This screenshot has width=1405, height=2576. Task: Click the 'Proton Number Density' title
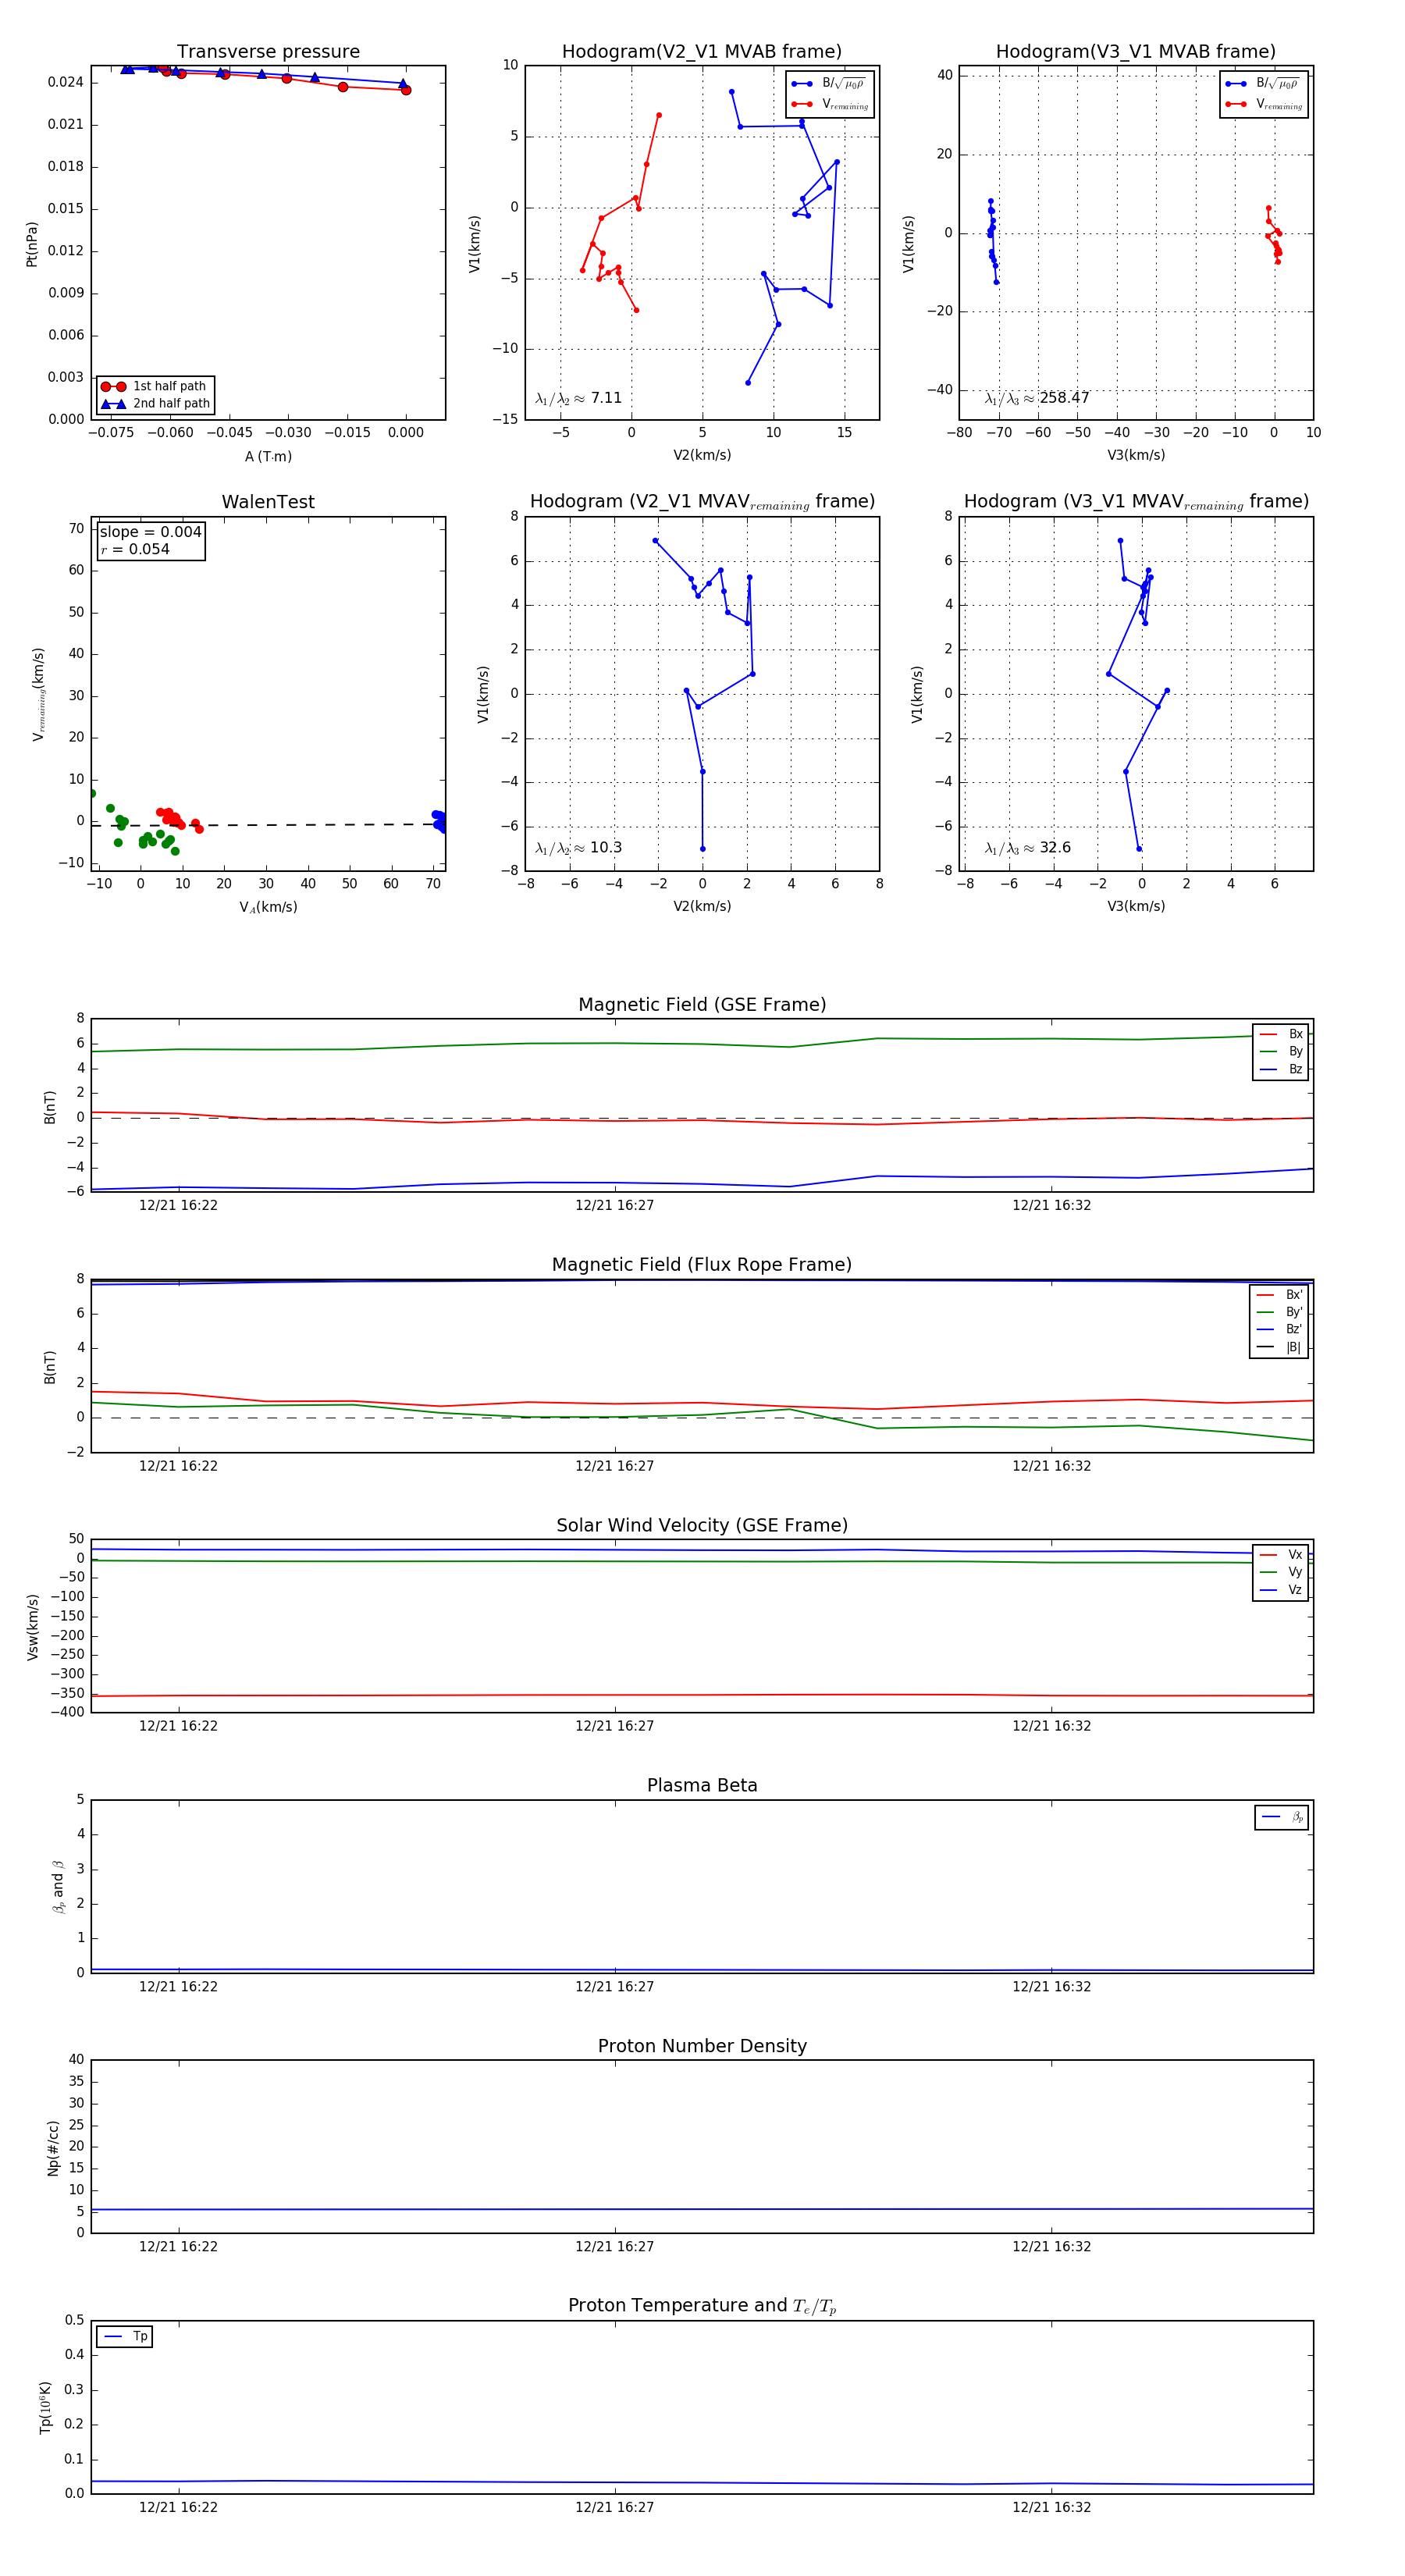tap(702, 2046)
